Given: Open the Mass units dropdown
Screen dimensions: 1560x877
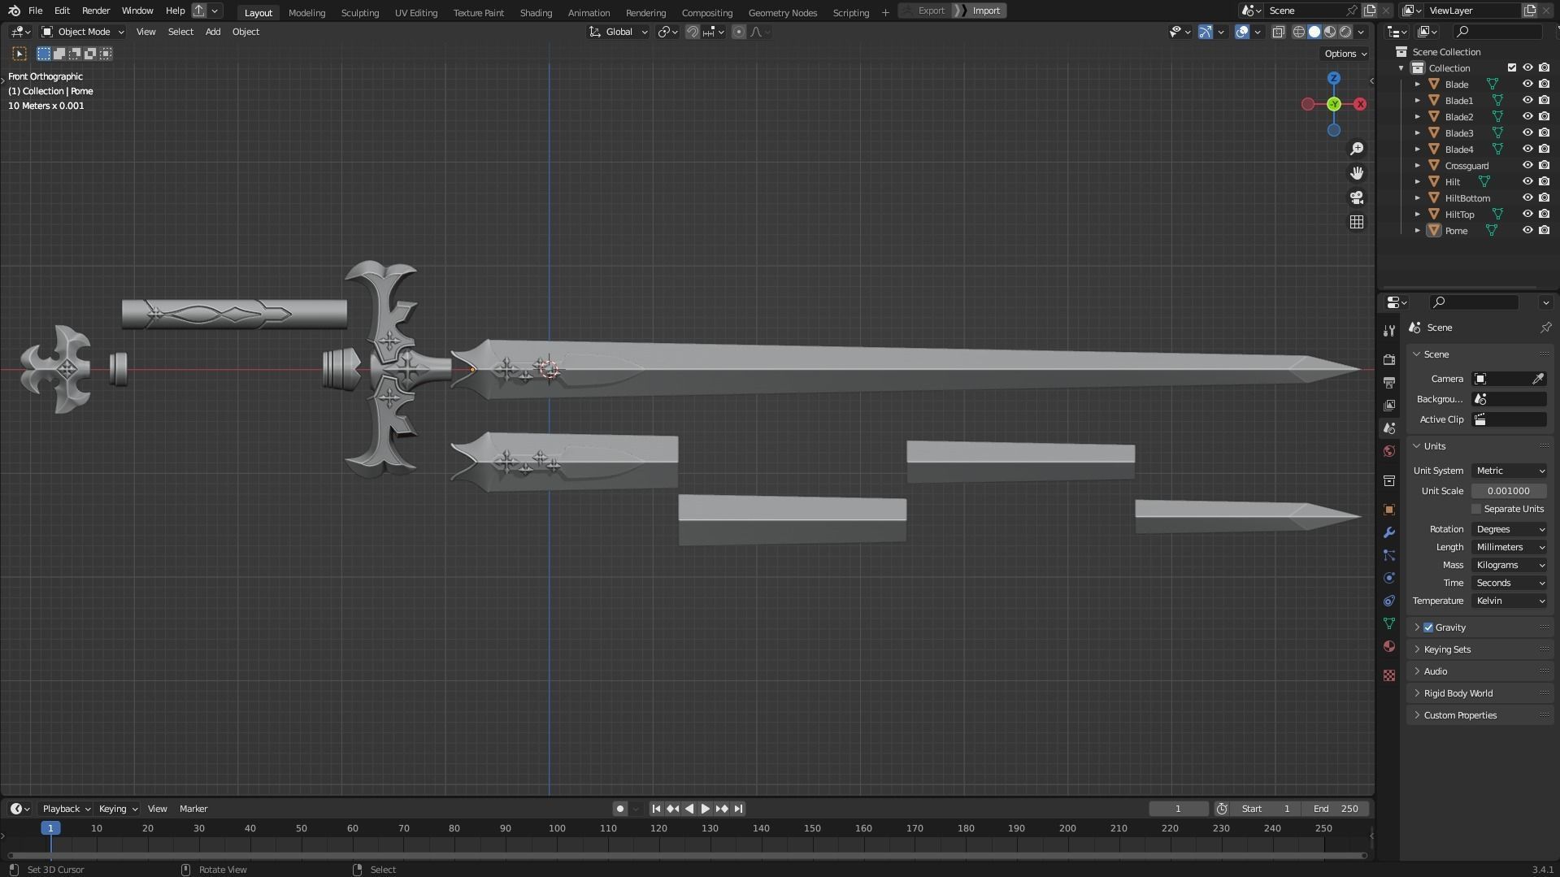Looking at the screenshot, I should coord(1509,565).
